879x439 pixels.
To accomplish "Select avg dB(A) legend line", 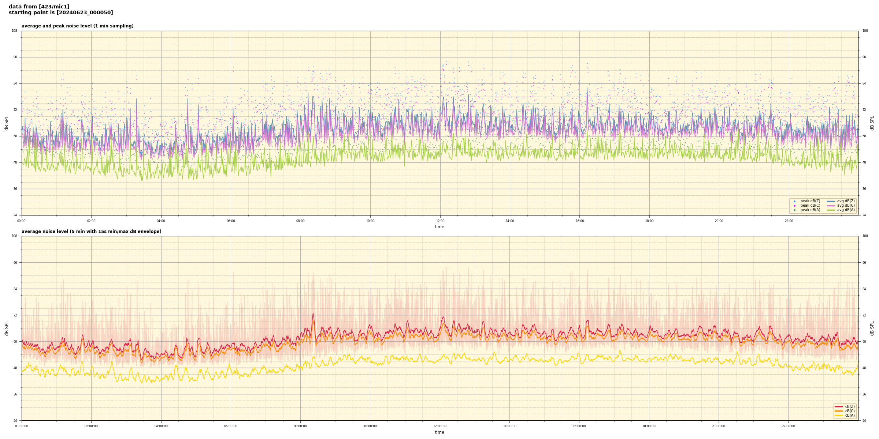I will pos(831,210).
